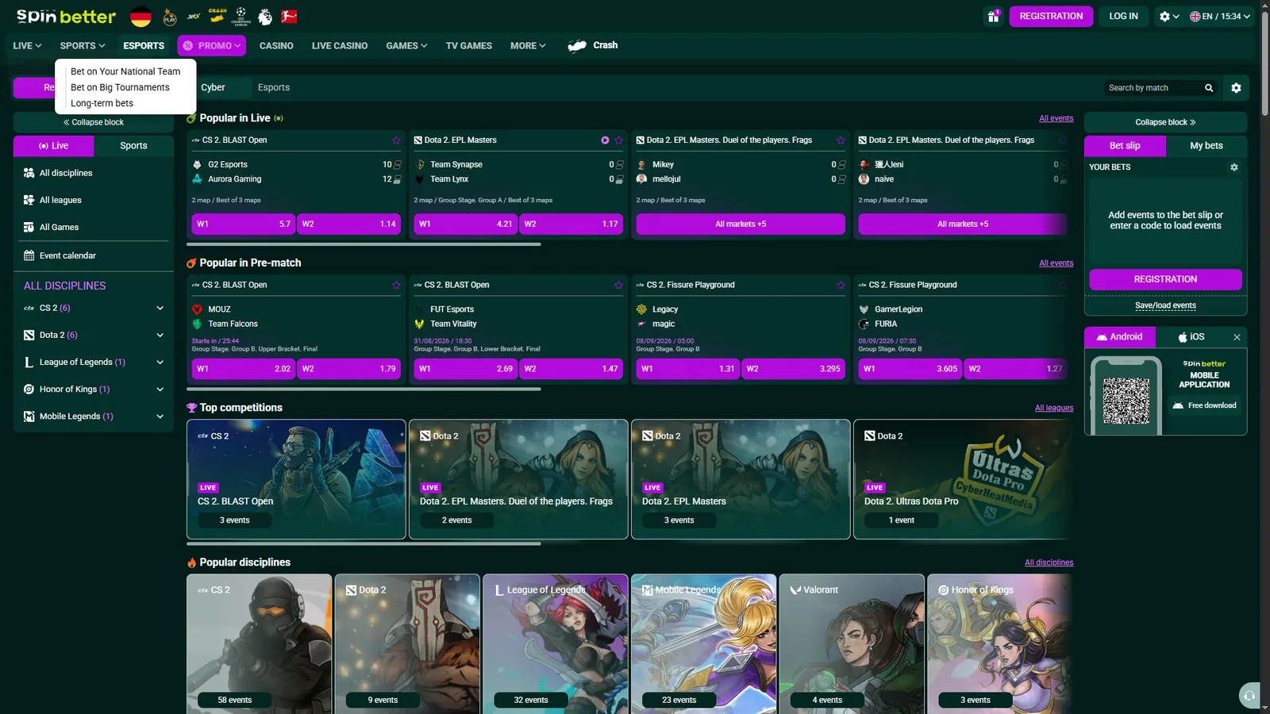Open the Pragmatic Play icon shortcut
This screenshot has height=714, width=1270.
pyautogui.click(x=169, y=16)
